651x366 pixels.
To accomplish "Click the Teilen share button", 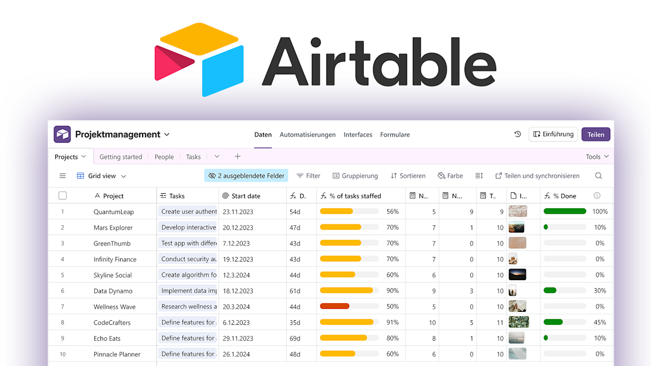I will (596, 134).
